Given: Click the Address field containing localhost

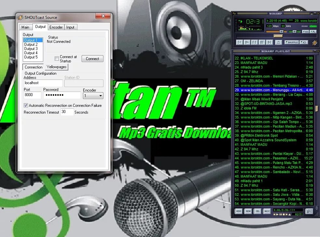Looking at the screenshot, I should click(43, 83).
